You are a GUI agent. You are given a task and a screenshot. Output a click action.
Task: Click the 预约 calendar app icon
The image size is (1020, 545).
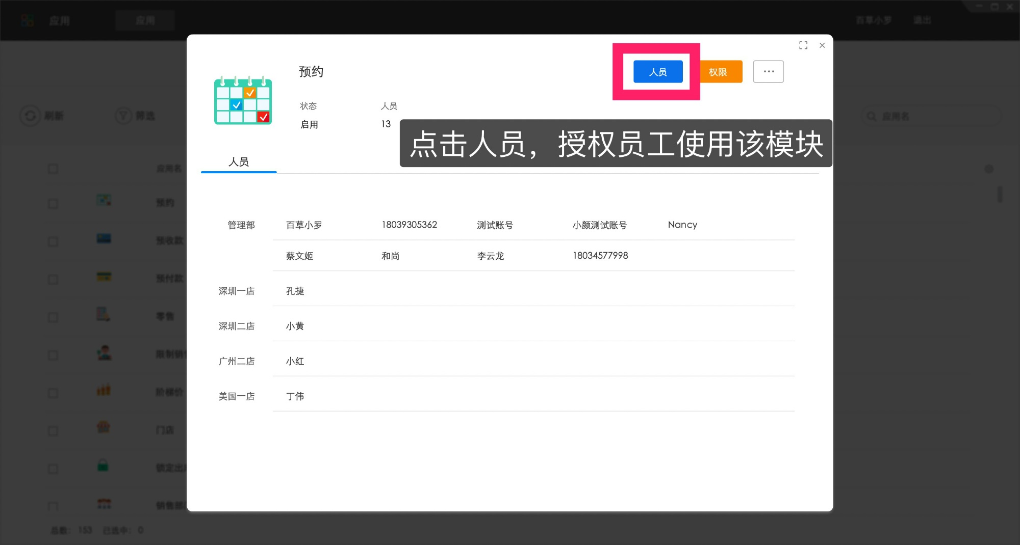point(104,201)
